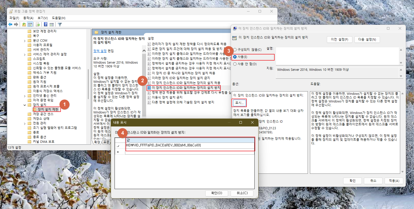Click the empty new value row cell
414x209 pixels.
click(190, 152)
